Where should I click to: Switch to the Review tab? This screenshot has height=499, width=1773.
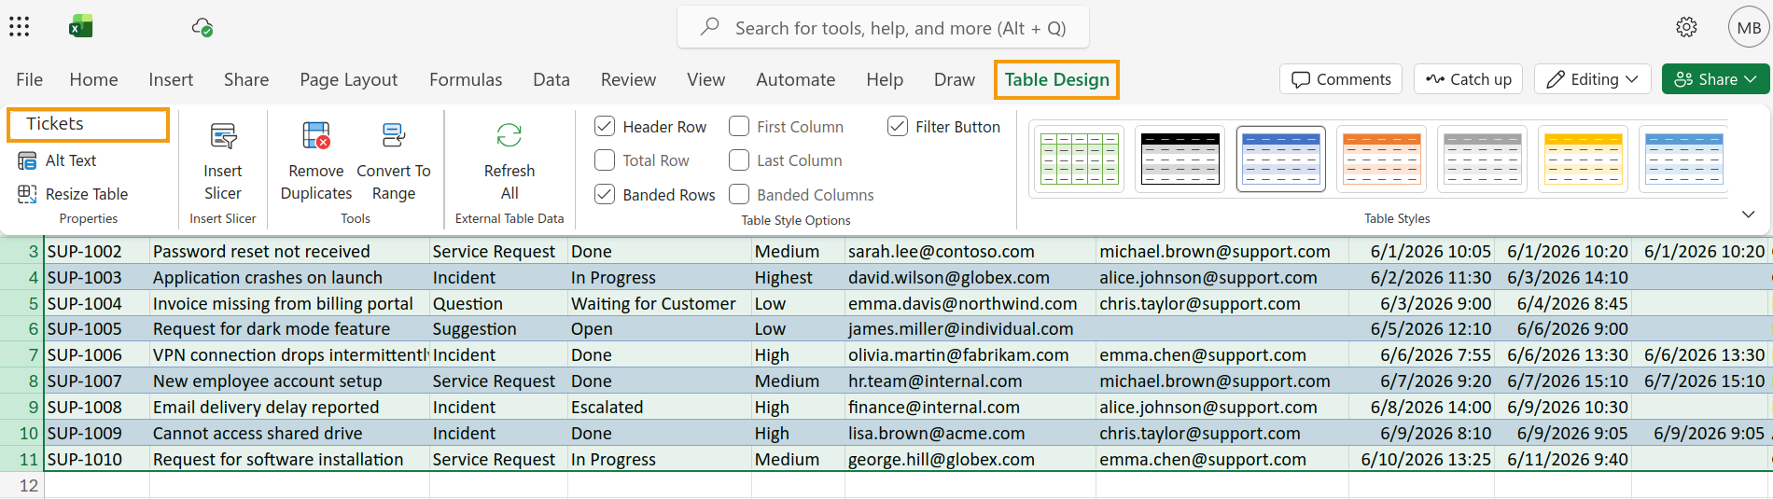(x=628, y=79)
